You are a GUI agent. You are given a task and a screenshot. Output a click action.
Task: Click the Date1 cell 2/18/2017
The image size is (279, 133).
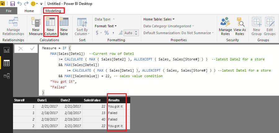[47, 113]
